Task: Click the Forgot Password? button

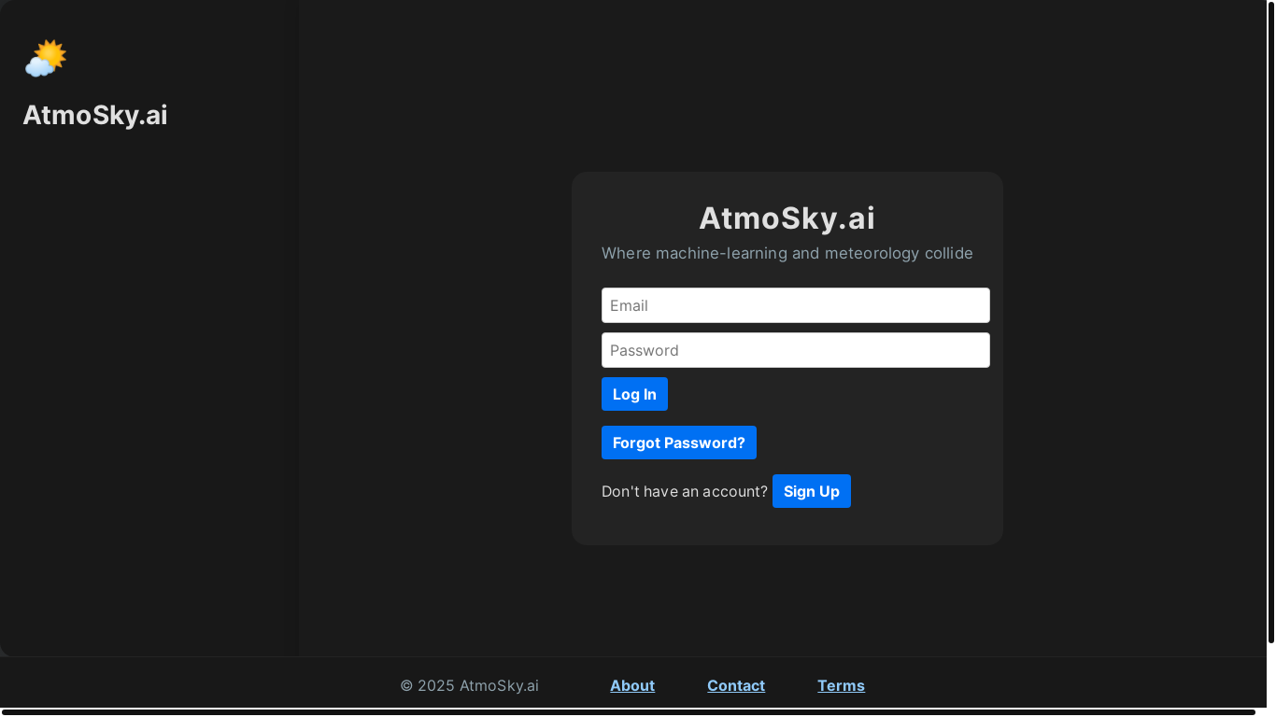Action: (679, 443)
